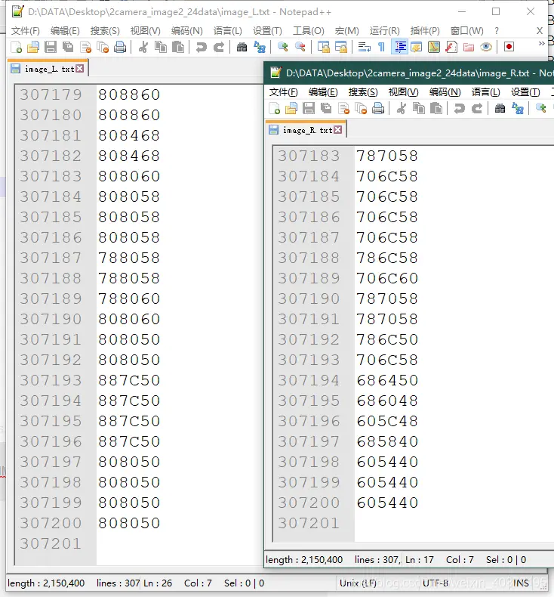Cut icon in image_L window toolbar

click(143, 47)
